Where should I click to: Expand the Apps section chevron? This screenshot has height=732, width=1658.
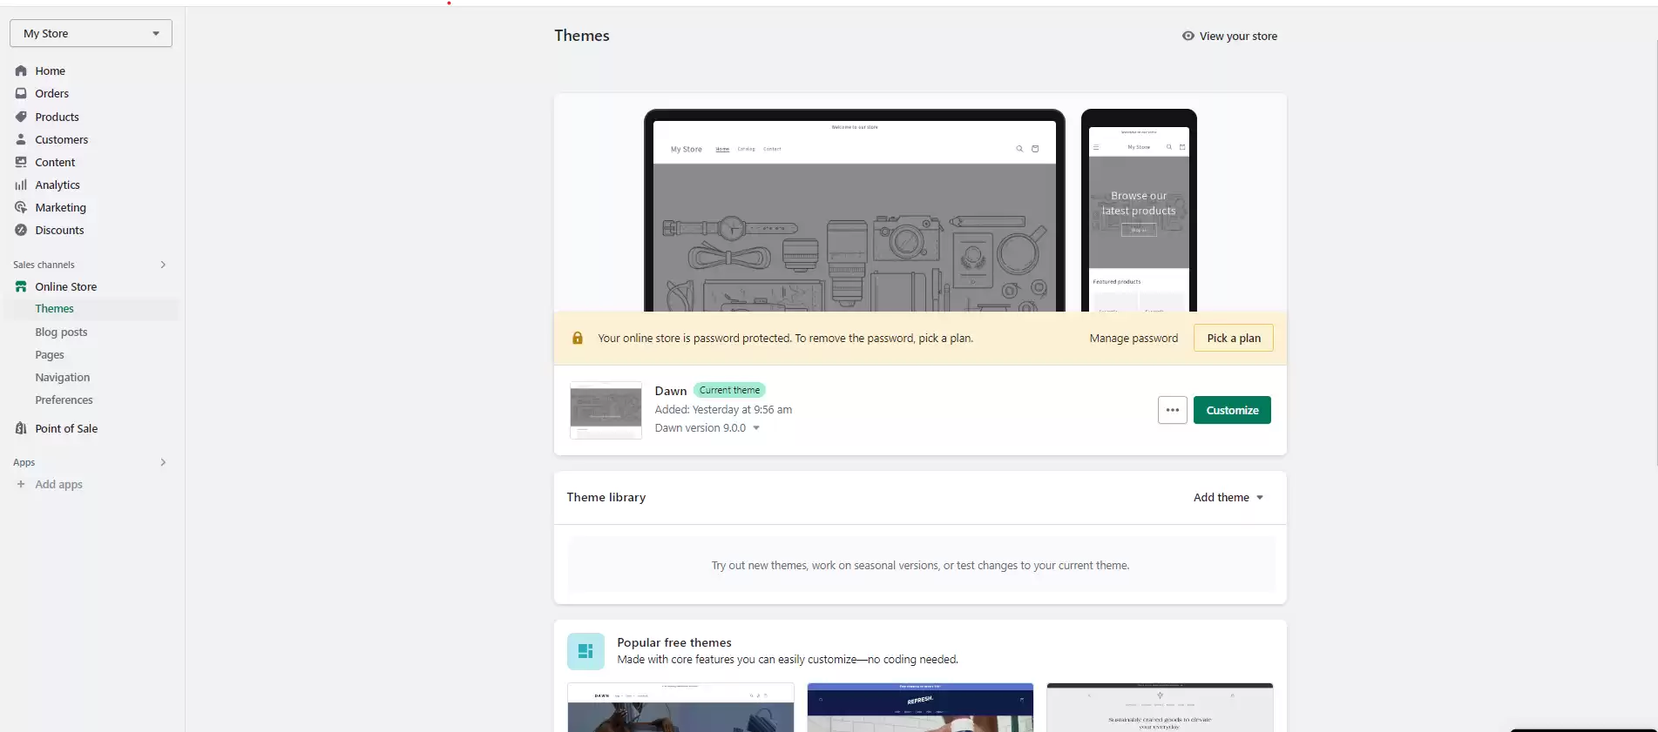[x=163, y=462]
